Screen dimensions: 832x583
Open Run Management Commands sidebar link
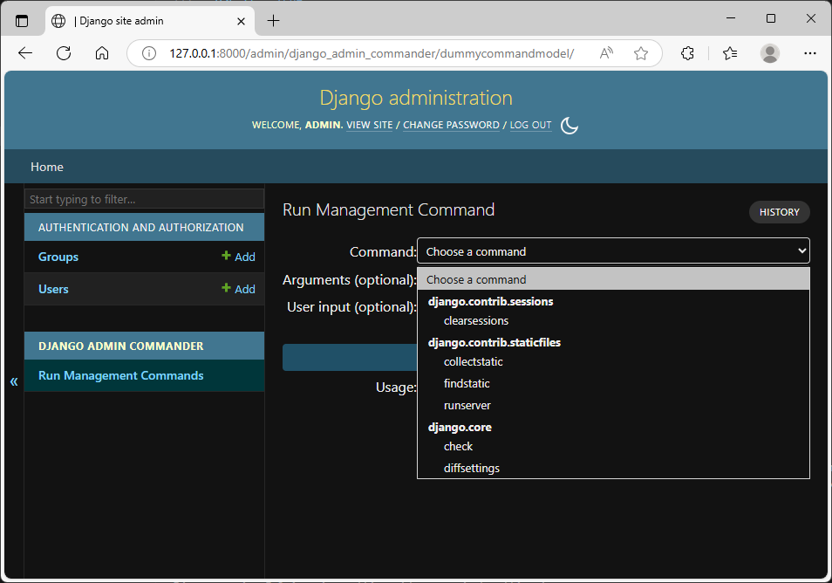[121, 375]
